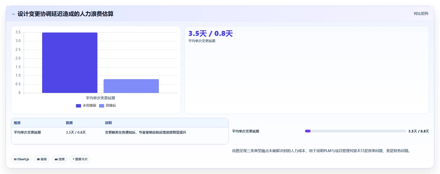Image resolution: width=440 pixels, height=174 pixels.
Task: Click table cell 平均单次变更延期
Action: point(27,132)
